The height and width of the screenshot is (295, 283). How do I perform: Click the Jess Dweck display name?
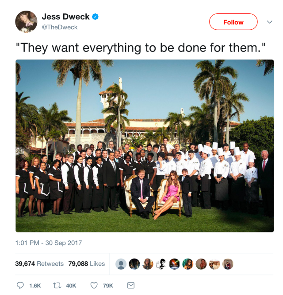point(65,16)
